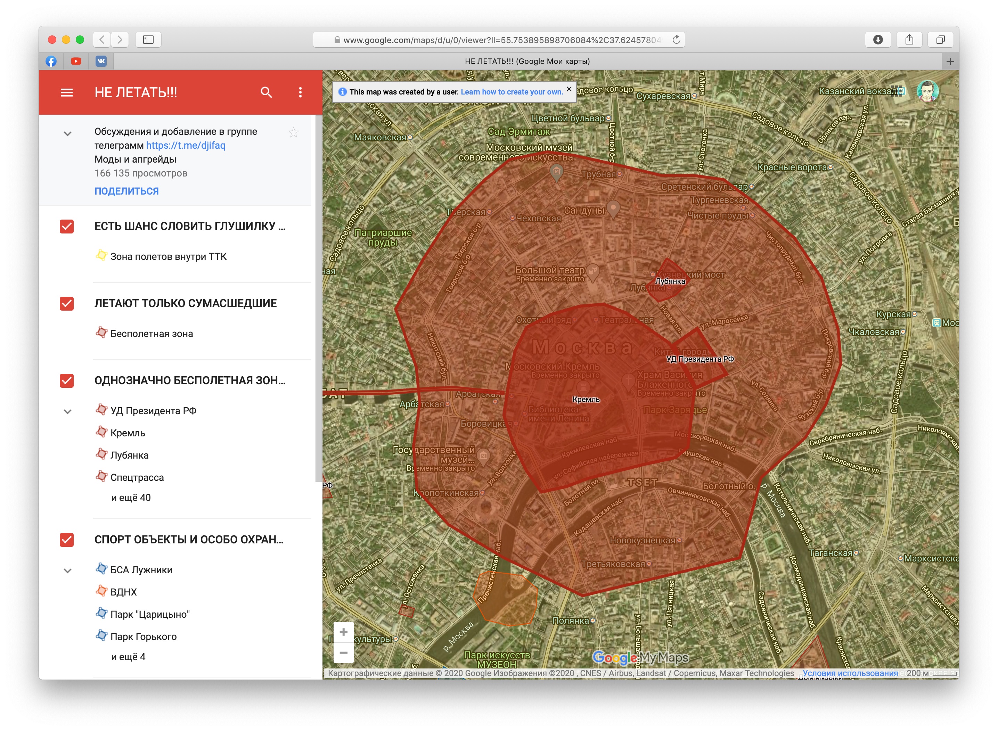Open the three-dot more options menu
The image size is (998, 731).
pos(301,92)
